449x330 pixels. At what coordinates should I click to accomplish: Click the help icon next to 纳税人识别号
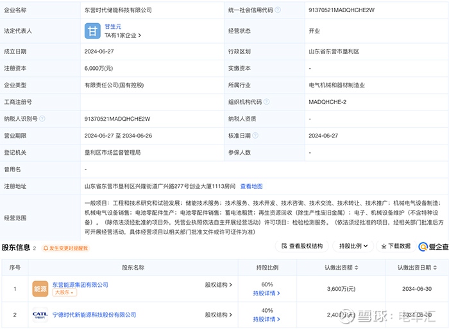click(x=42, y=119)
